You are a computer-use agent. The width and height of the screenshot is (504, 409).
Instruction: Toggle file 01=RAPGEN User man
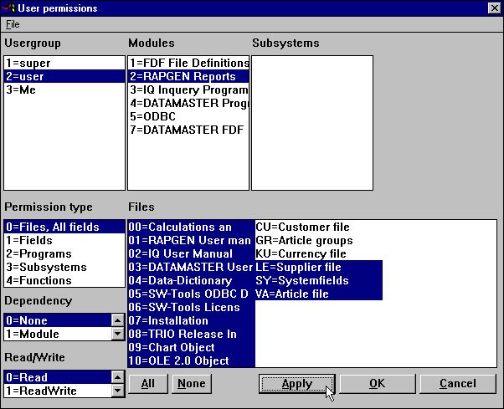tap(191, 240)
